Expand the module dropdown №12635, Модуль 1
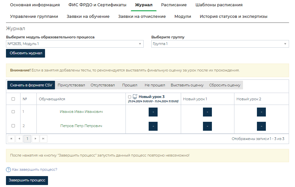Viewport: 295px width, 187px height. (x=74, y=44)
